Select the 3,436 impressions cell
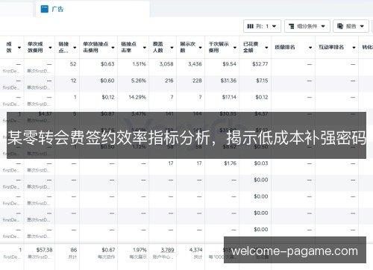 195,64
